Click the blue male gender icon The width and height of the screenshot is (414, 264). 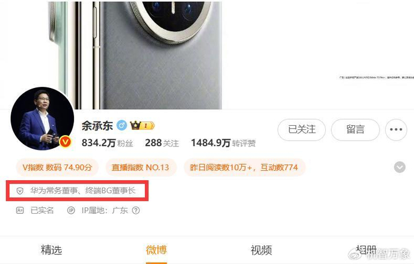(x=122, y=126)
